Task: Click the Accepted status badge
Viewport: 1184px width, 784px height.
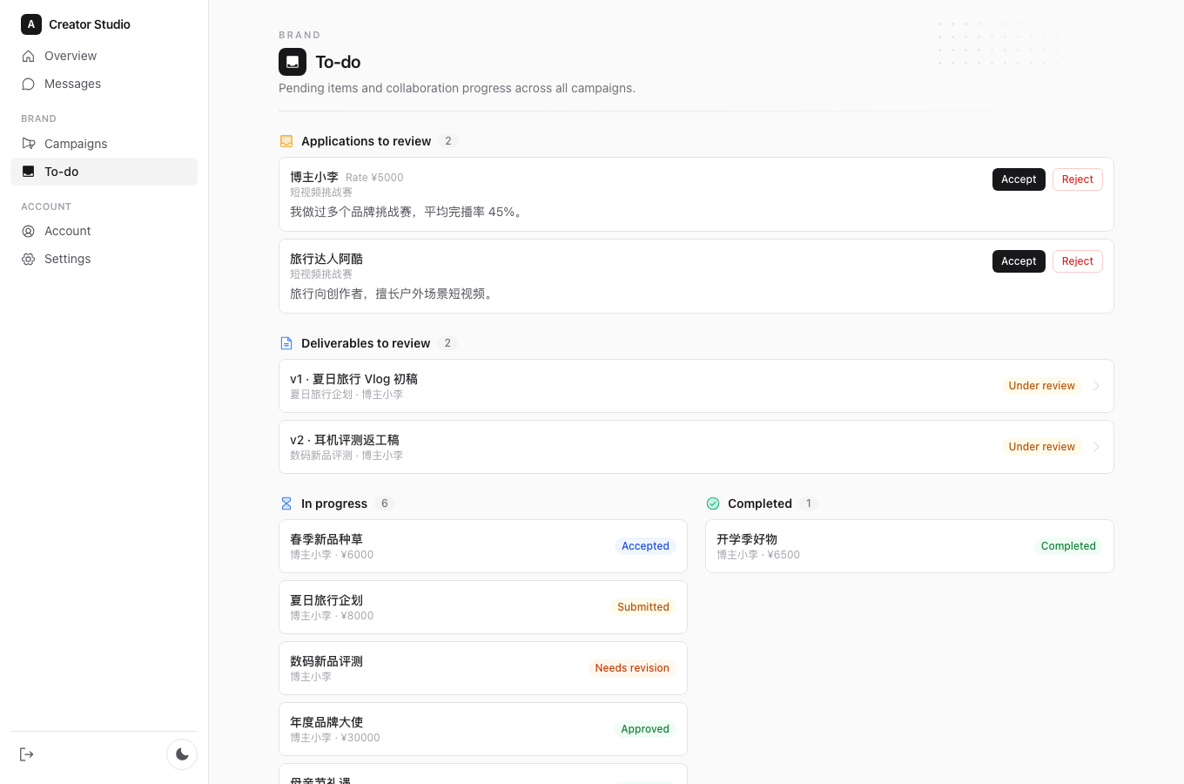Action: (645, 546)
